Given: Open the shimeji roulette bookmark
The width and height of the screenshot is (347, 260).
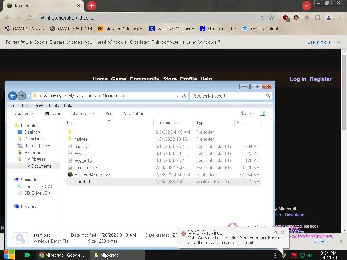Looking at the screenshot, I should pyautogui.click(x=218, y=29).
